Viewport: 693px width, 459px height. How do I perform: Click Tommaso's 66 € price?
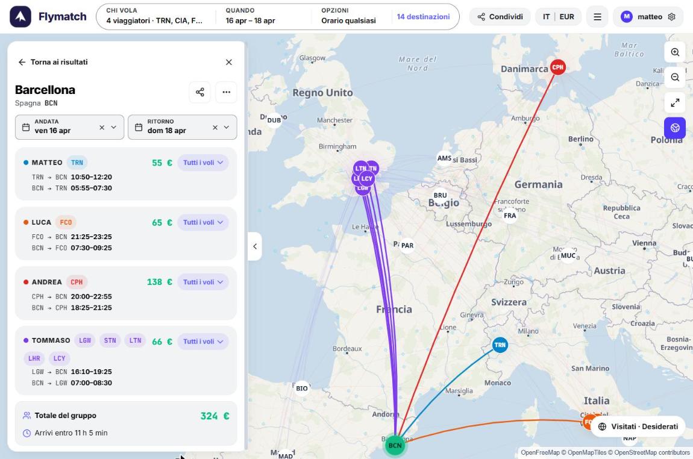coord(161,342)
